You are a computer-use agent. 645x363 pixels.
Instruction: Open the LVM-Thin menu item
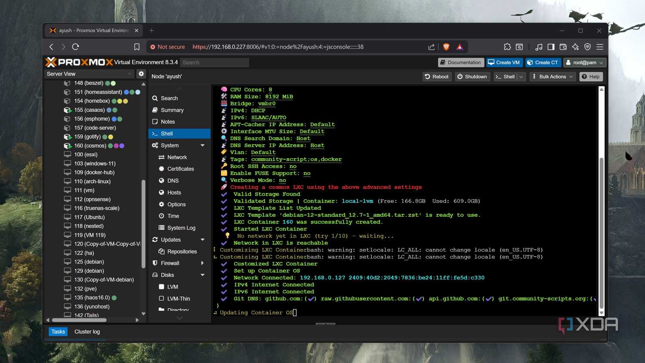point(179,298)
